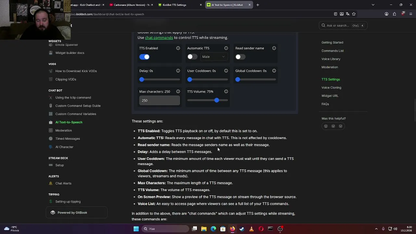Image resolution: width=416 pixels, height=234 pixels.
Task: Open Opera browser from the taskbar
Action: tap(261, 229)
